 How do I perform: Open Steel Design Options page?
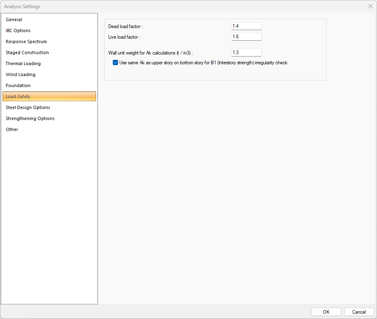(x=28, y=107)
